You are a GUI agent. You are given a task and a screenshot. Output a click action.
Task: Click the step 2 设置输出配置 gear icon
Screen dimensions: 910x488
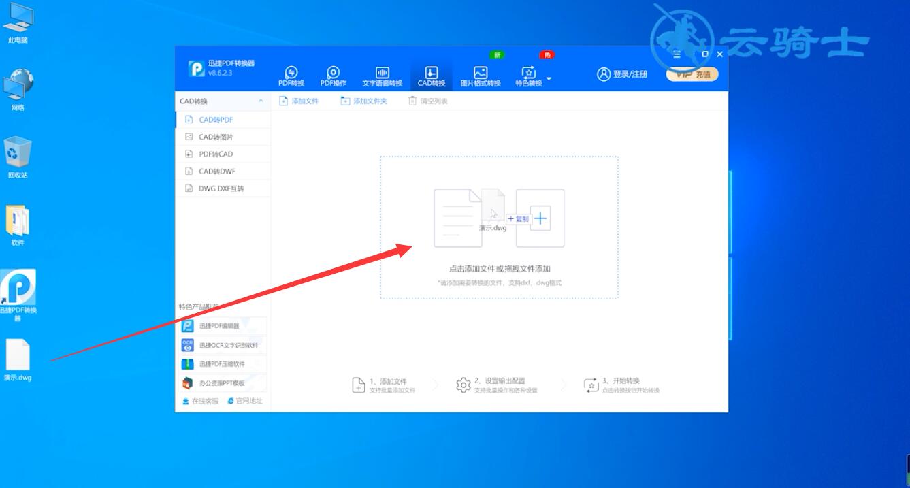[464, 385]
